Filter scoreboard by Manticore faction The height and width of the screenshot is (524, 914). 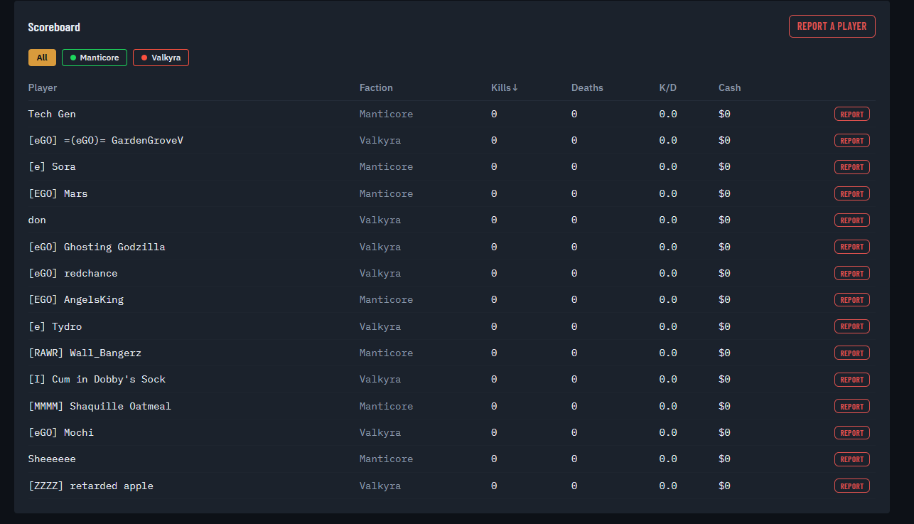(95, 58)
